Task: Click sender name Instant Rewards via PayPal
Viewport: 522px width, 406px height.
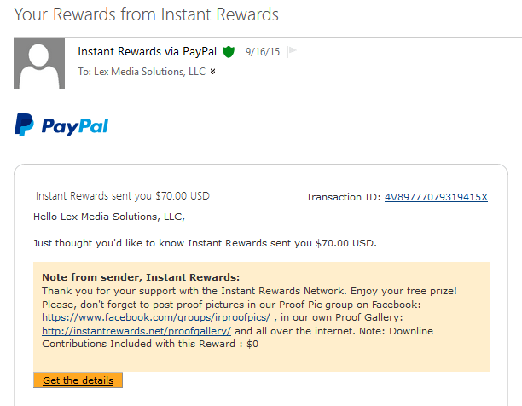Action: coord(148,51)
